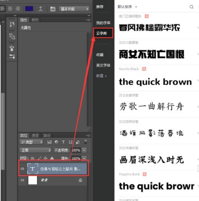Open the brush presets panel icon

coord(12,48)
